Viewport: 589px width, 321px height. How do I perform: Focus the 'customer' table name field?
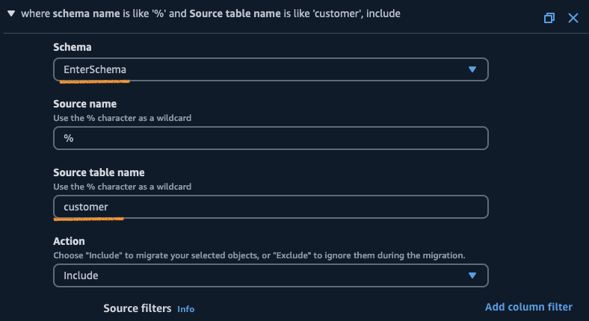point(270,207)
